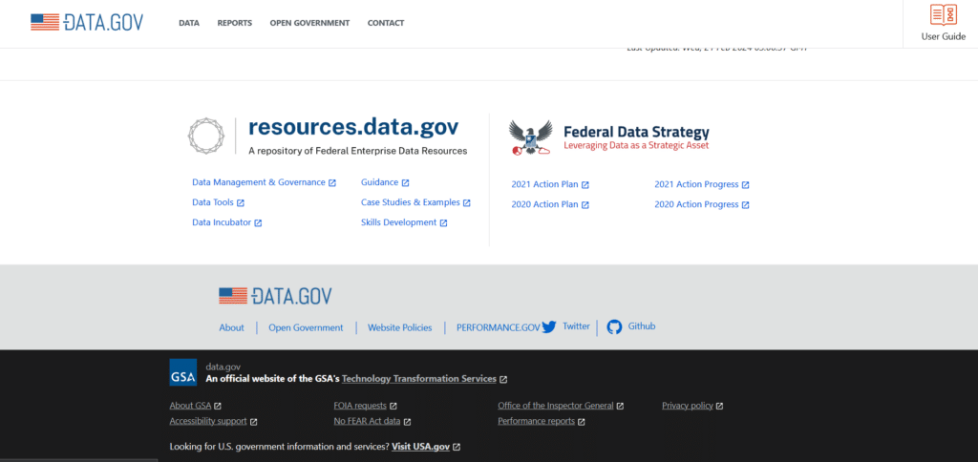Open the User Guide text link
The image size is (978, 462).
(943, 37)
